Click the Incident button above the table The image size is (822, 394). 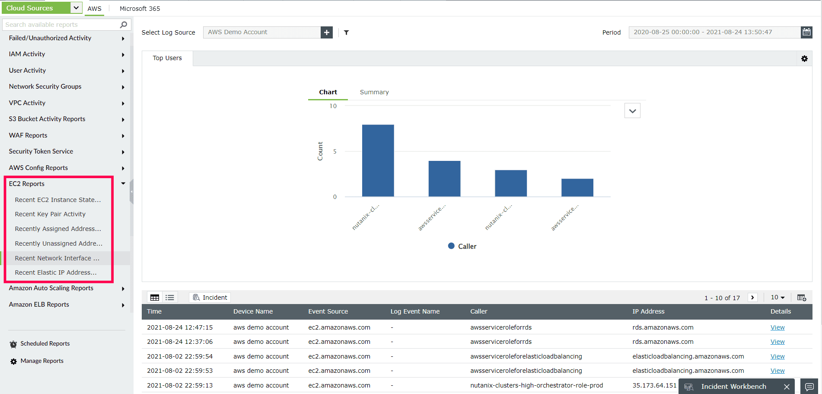click(x=210, y=297)
